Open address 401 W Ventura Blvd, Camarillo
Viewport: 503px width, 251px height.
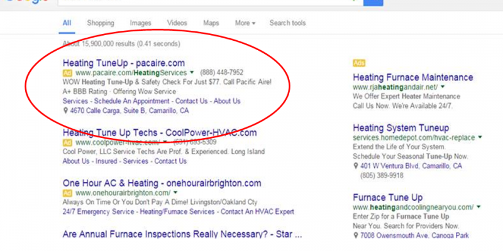411,166
